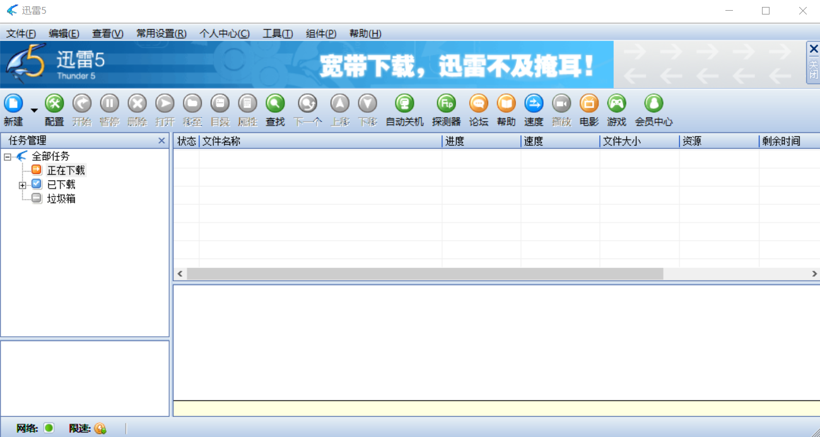Open the 工具(T) menu
Screen dimensions: 820x437
tap(278, 33)
